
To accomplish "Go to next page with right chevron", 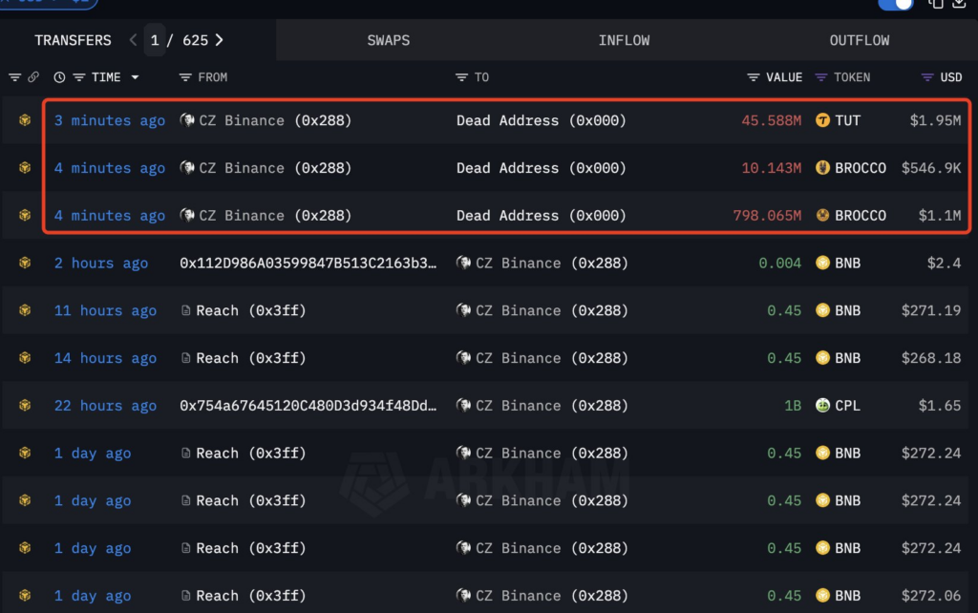I will [219, 40].
